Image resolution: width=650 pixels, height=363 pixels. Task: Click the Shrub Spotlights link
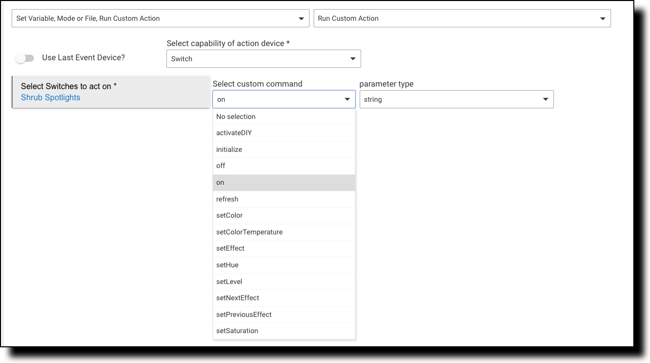[51, 98]
